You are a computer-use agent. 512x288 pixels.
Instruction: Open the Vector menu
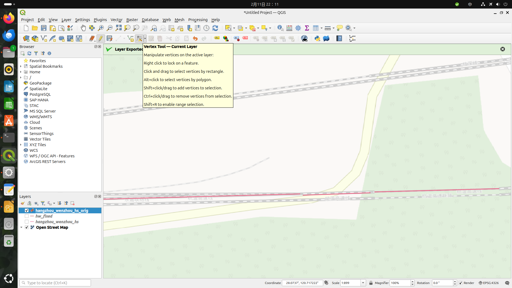tap(116, 20)
